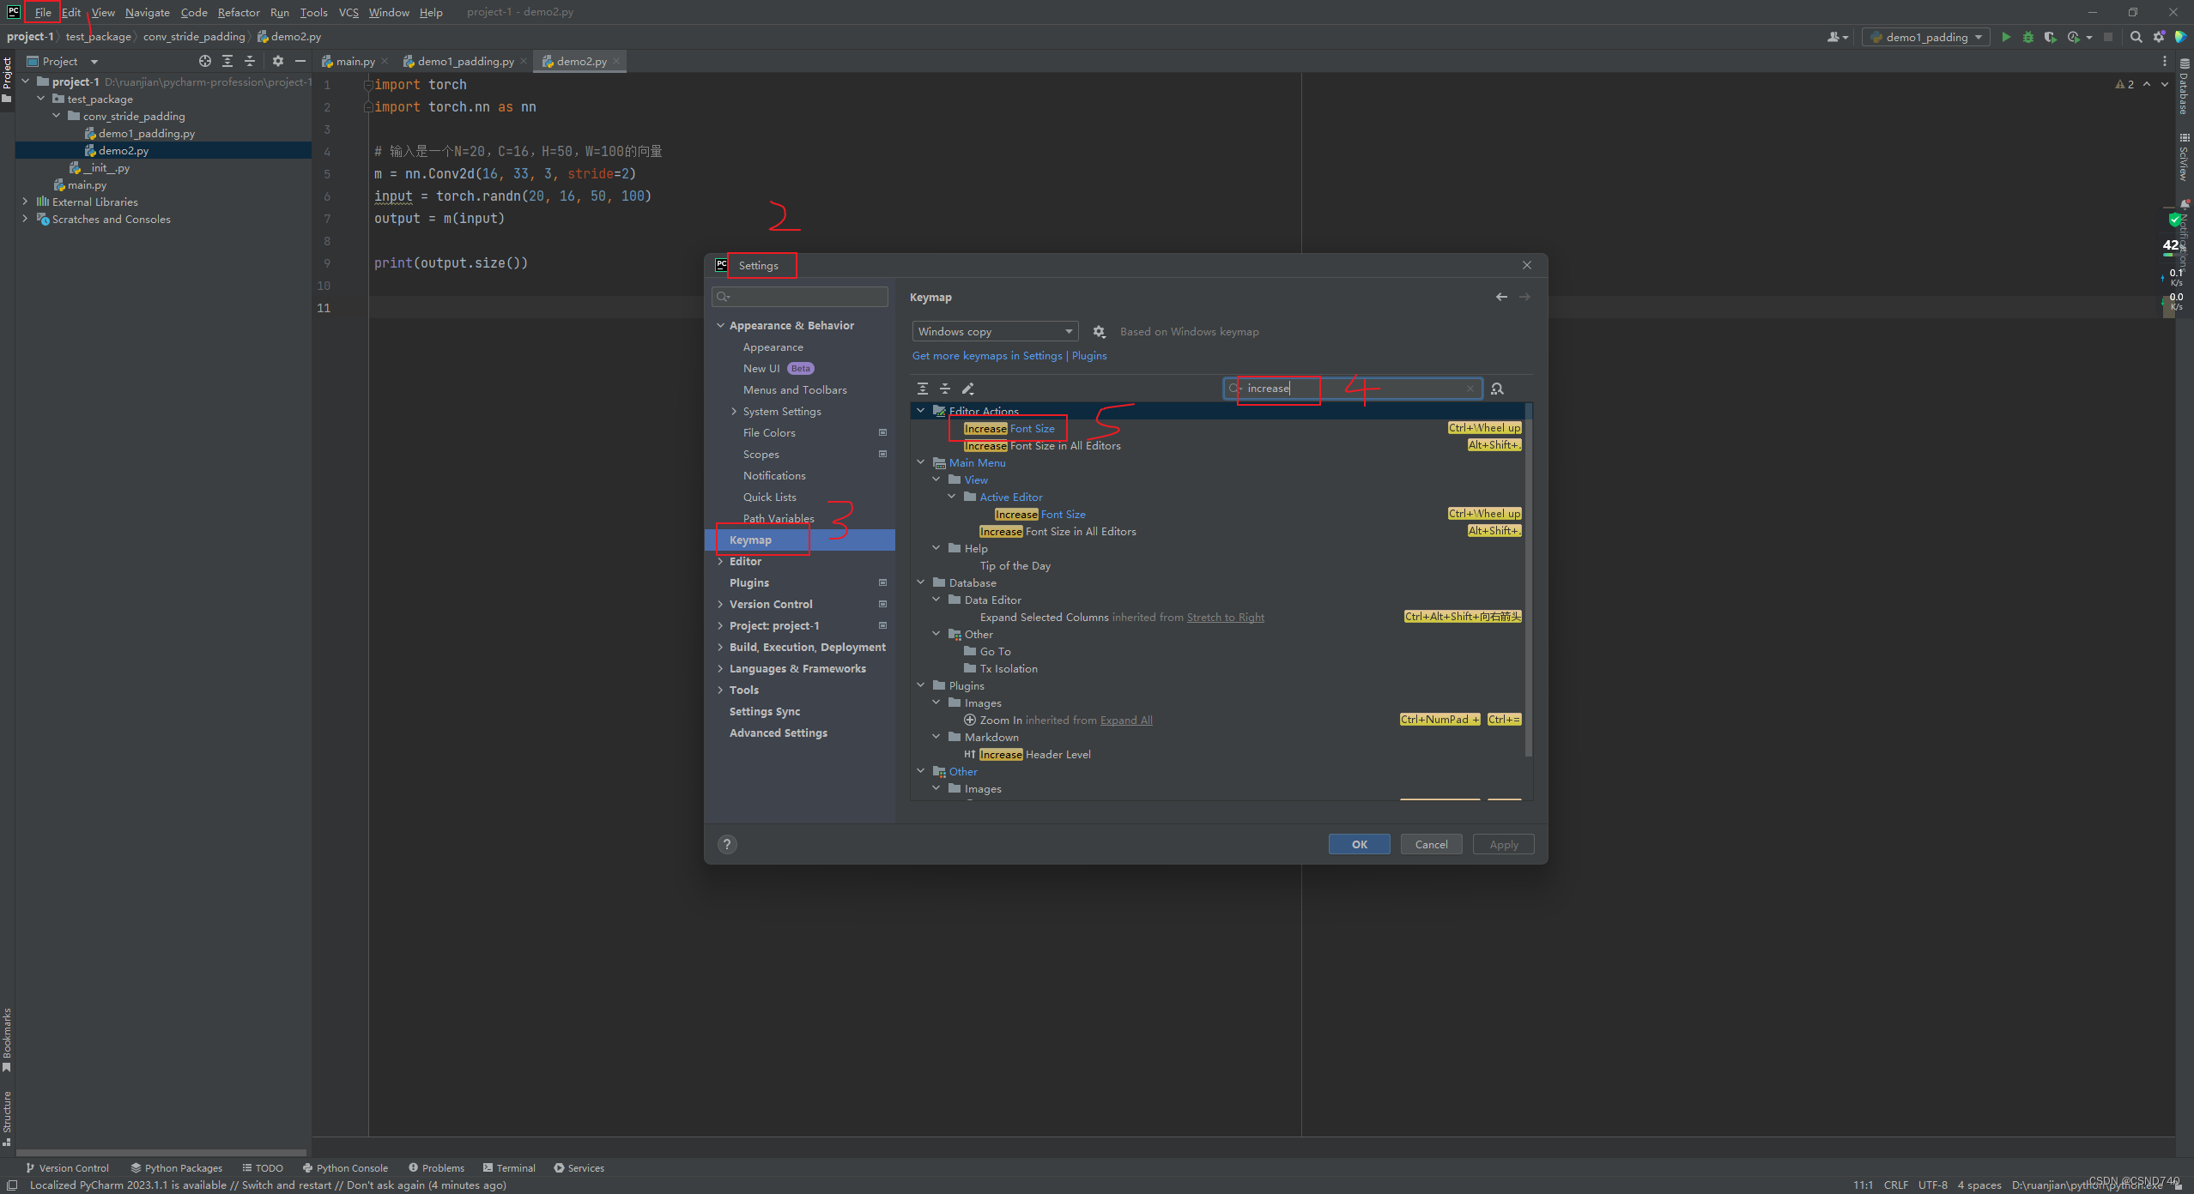This screenshot has width=2194, height=1194.
Task: Click the Edit Shortcut pencil icon
Action: point(968,389)
